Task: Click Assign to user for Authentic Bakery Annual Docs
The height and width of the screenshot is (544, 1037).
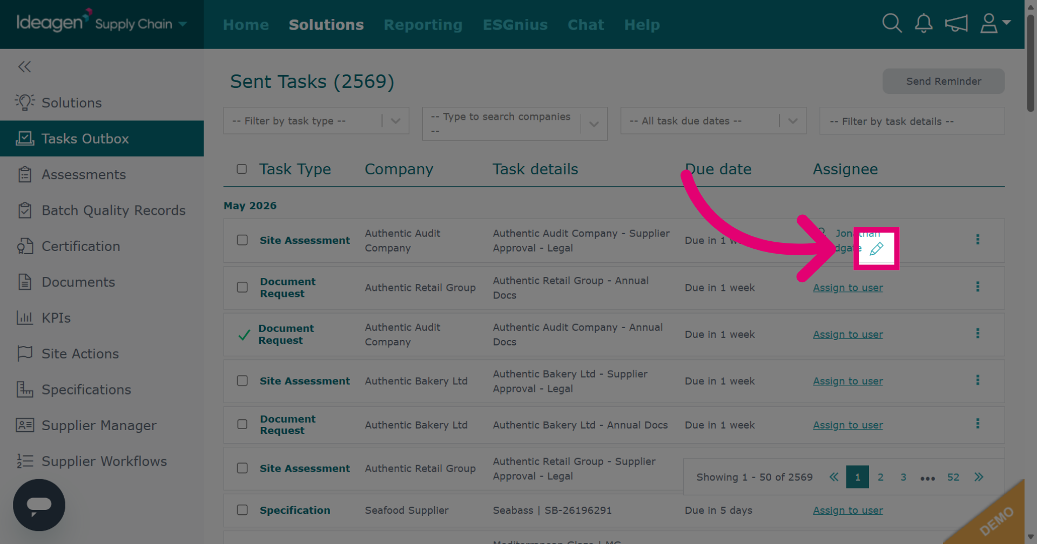Action: [848, 425]
